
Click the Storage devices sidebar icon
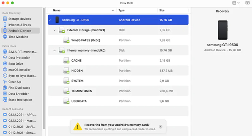5,19
